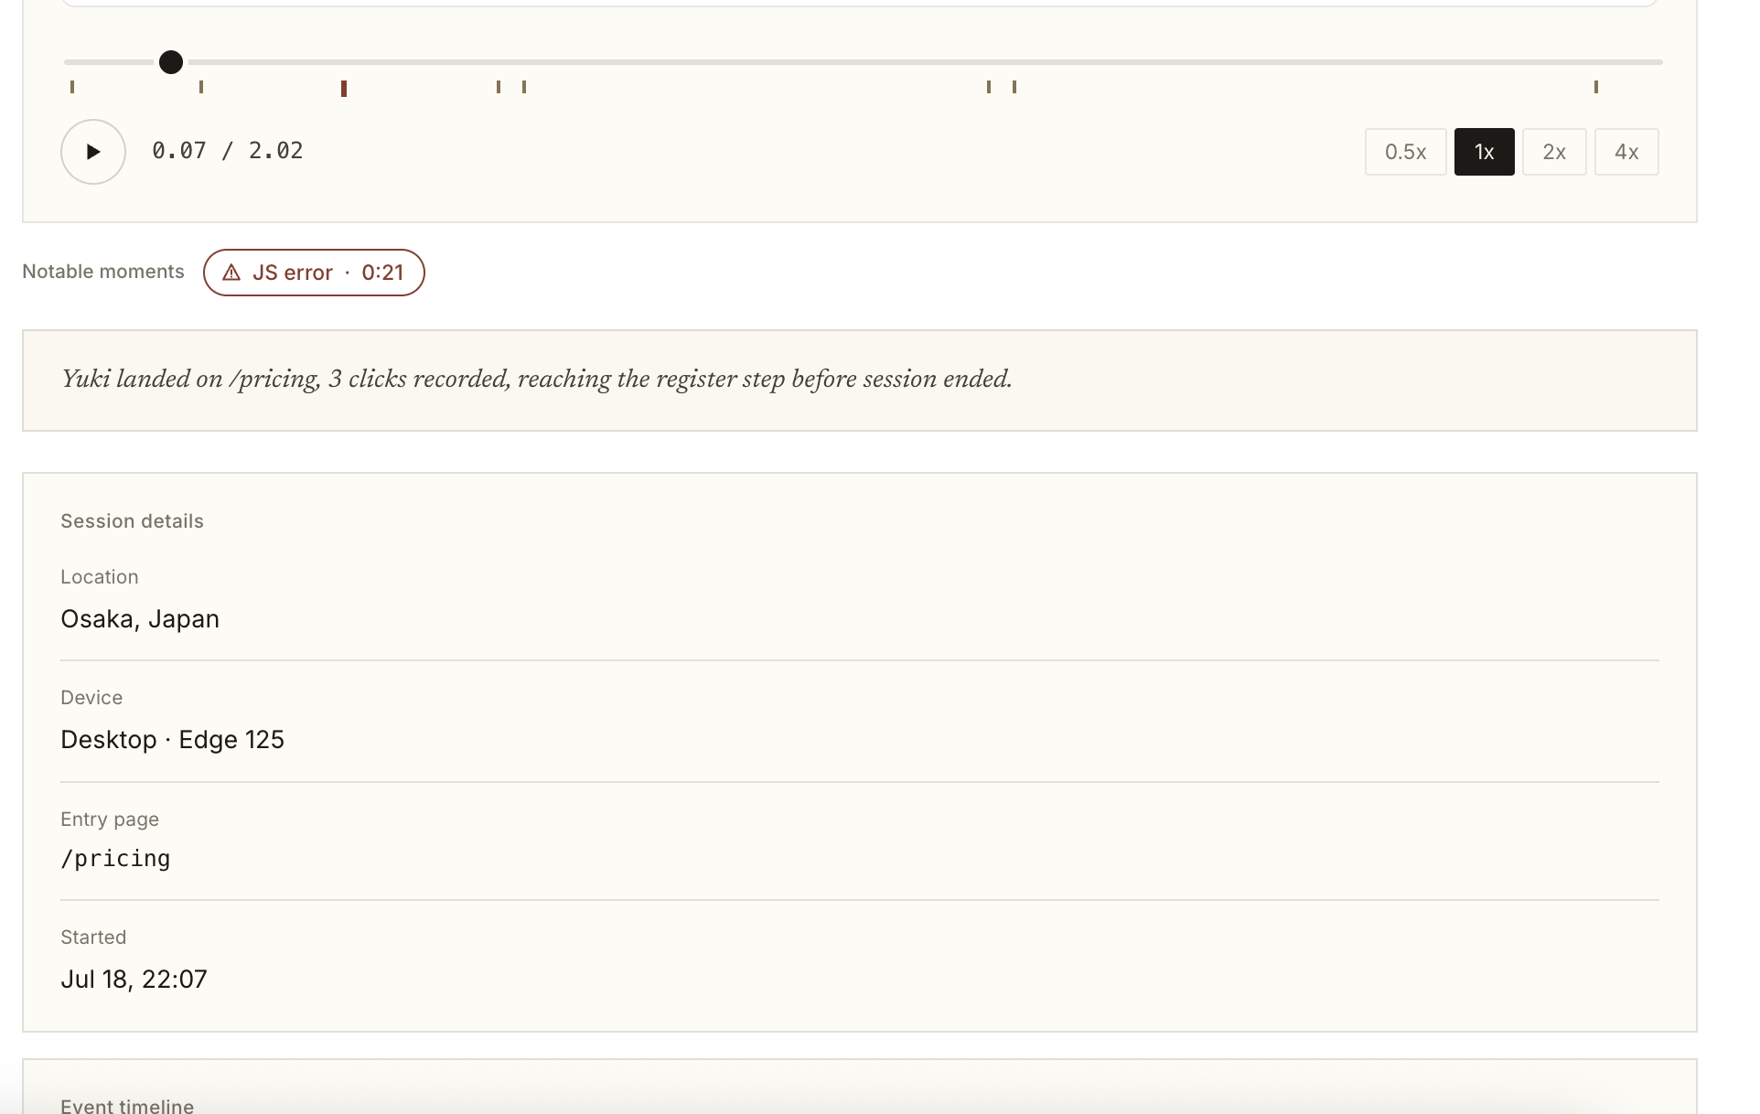Click the /pricing entry page value
The image size is (1760, 1114).
115,859
